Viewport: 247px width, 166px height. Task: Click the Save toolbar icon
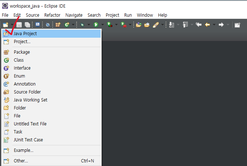tap(19, 25)
